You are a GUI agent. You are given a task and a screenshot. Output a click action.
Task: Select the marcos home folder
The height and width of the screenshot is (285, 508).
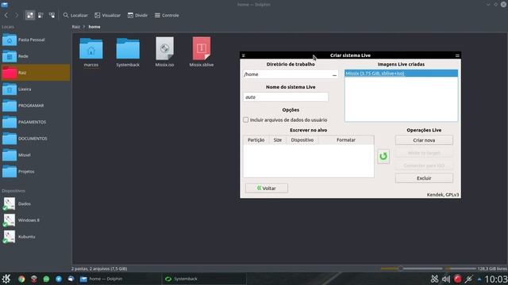click(x=91, y=52)
